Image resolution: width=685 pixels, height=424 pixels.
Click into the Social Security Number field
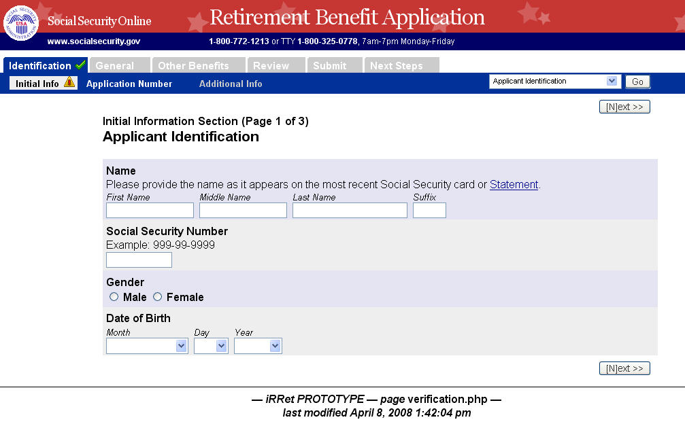[139, 260]
